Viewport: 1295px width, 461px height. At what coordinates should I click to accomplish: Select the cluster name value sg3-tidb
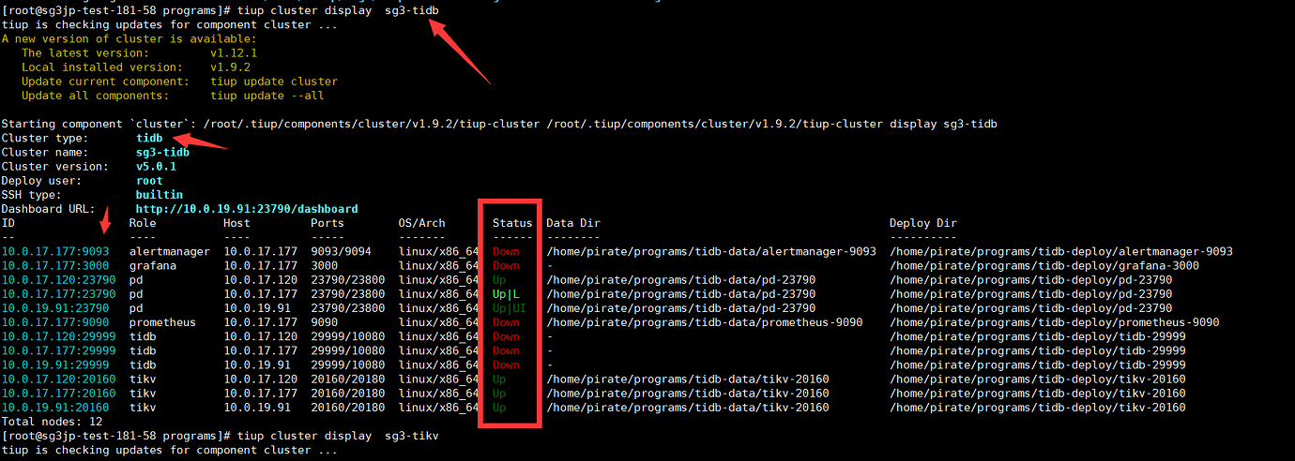tap(162, 153)
